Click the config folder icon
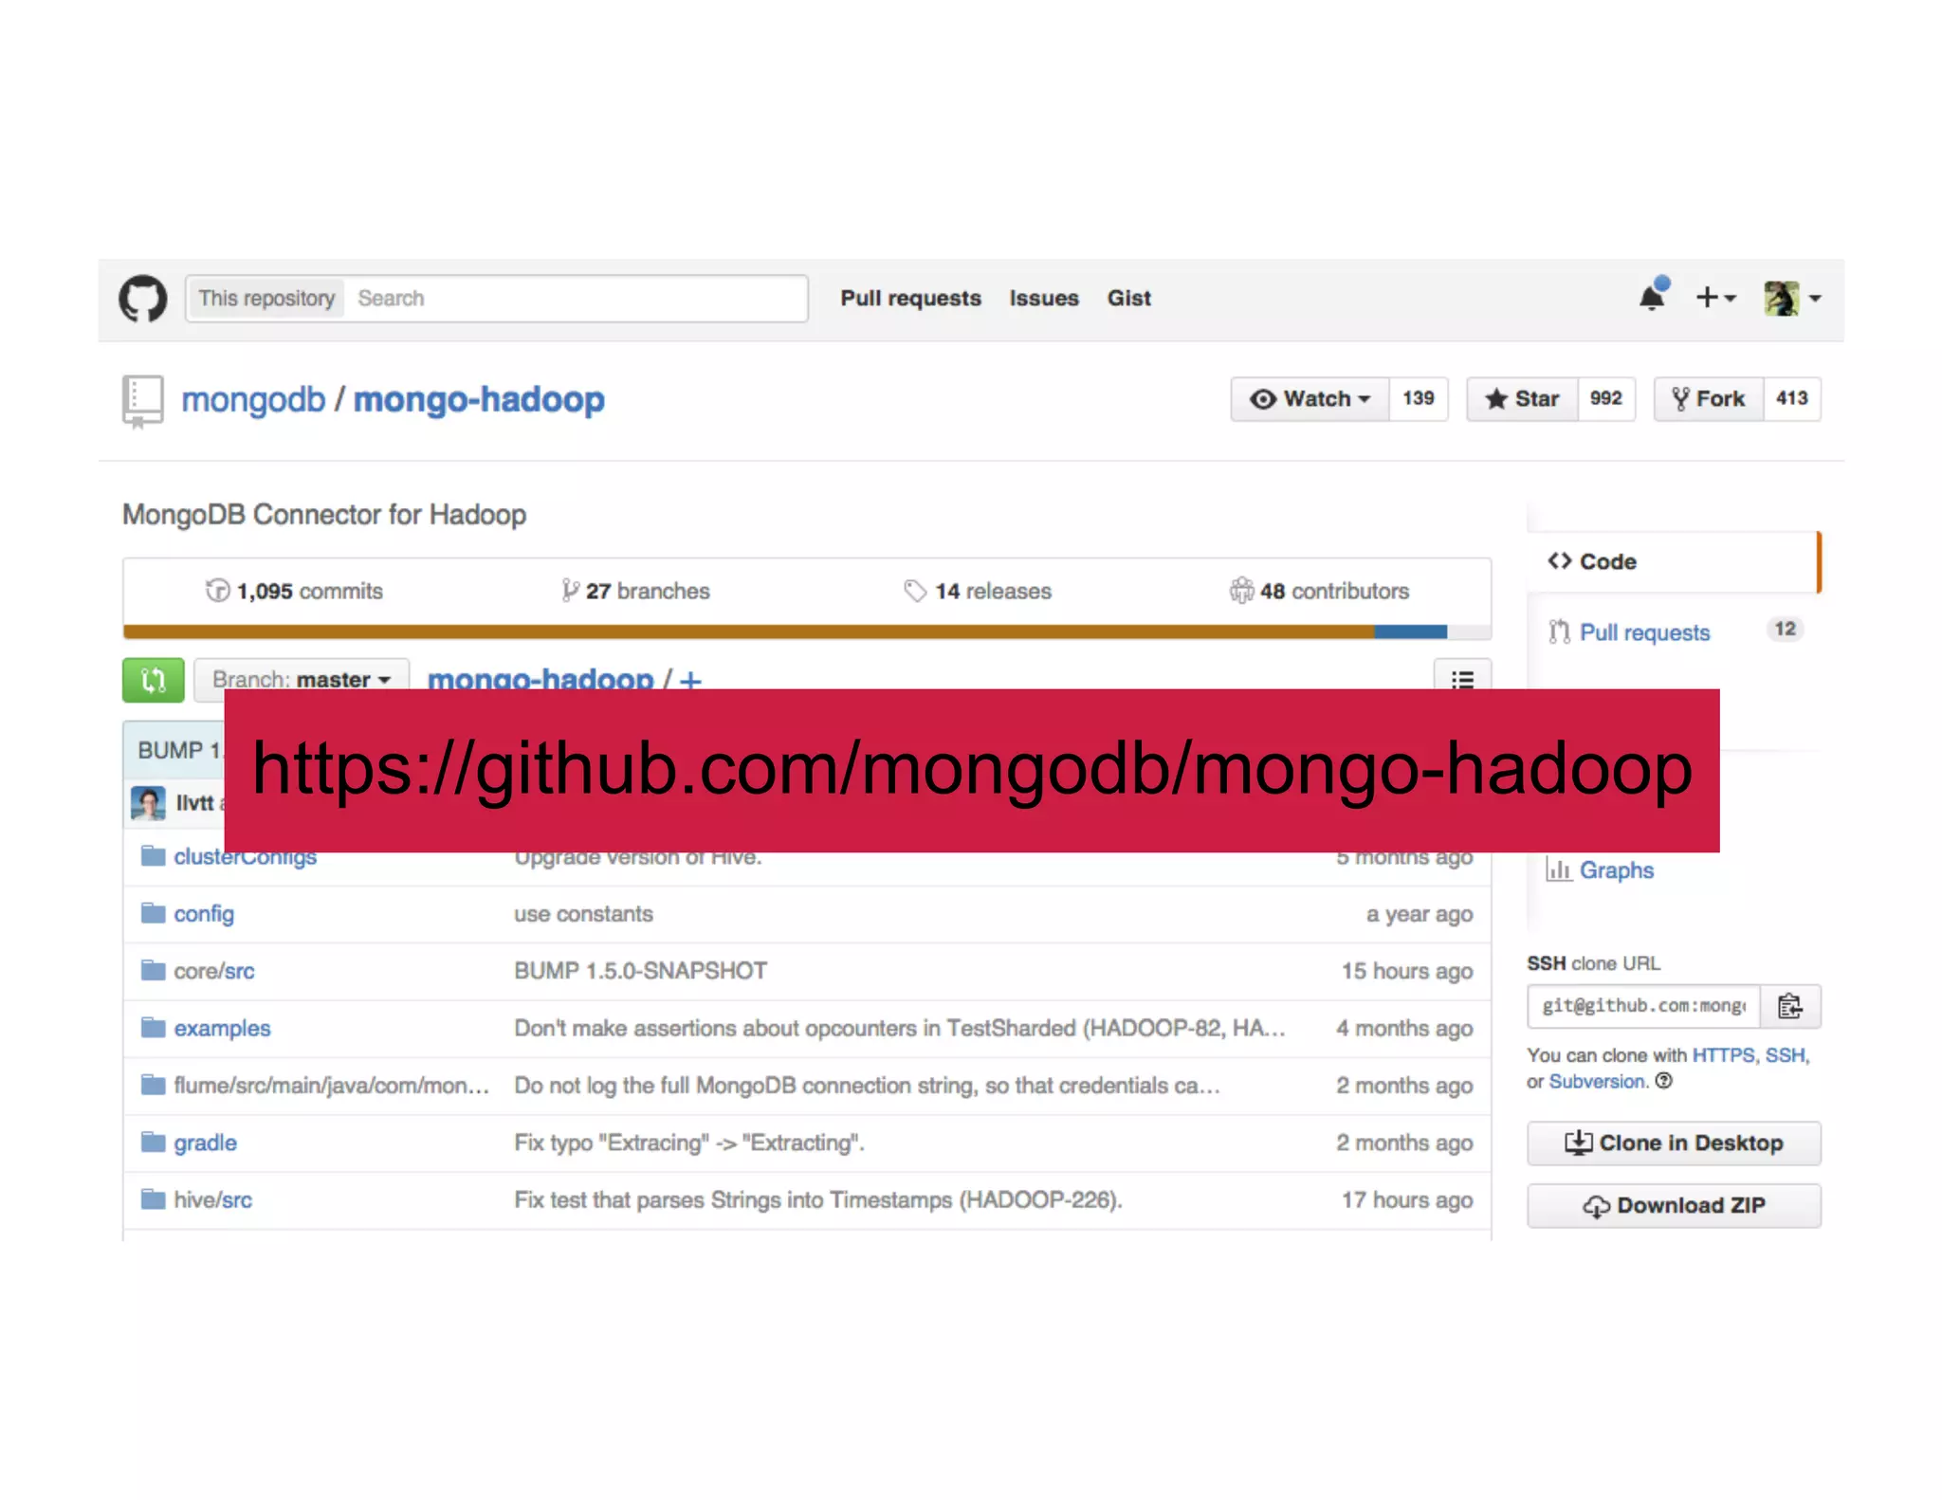 coord(153,913)
